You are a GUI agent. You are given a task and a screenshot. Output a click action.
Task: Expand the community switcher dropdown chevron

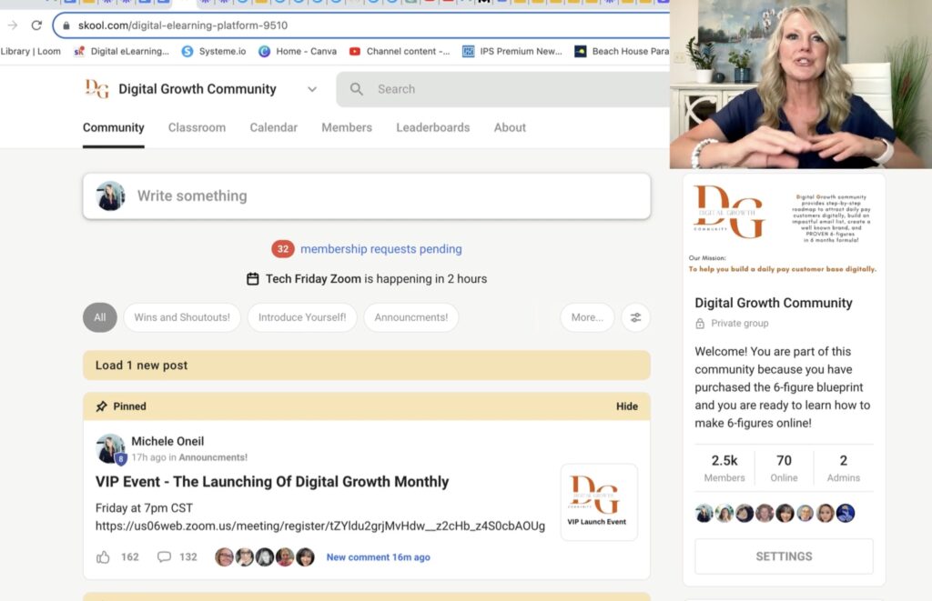[312, 89]
